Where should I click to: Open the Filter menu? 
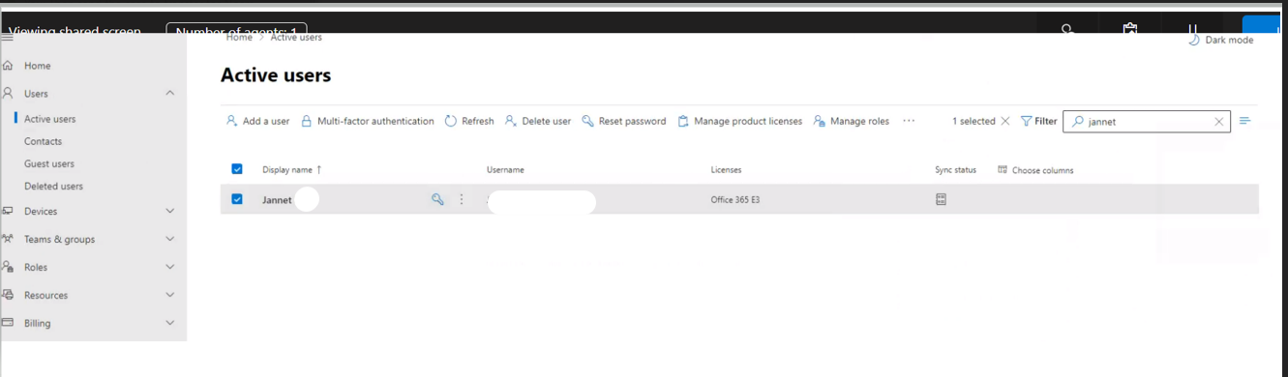1039,121
